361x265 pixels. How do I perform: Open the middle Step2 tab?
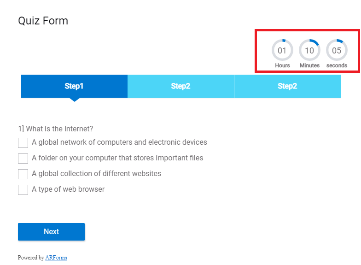(180, 86)
